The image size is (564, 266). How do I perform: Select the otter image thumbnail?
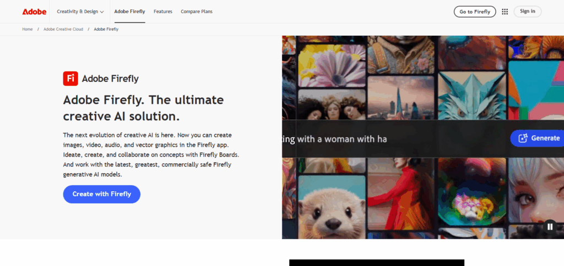[x=331, y=207]
